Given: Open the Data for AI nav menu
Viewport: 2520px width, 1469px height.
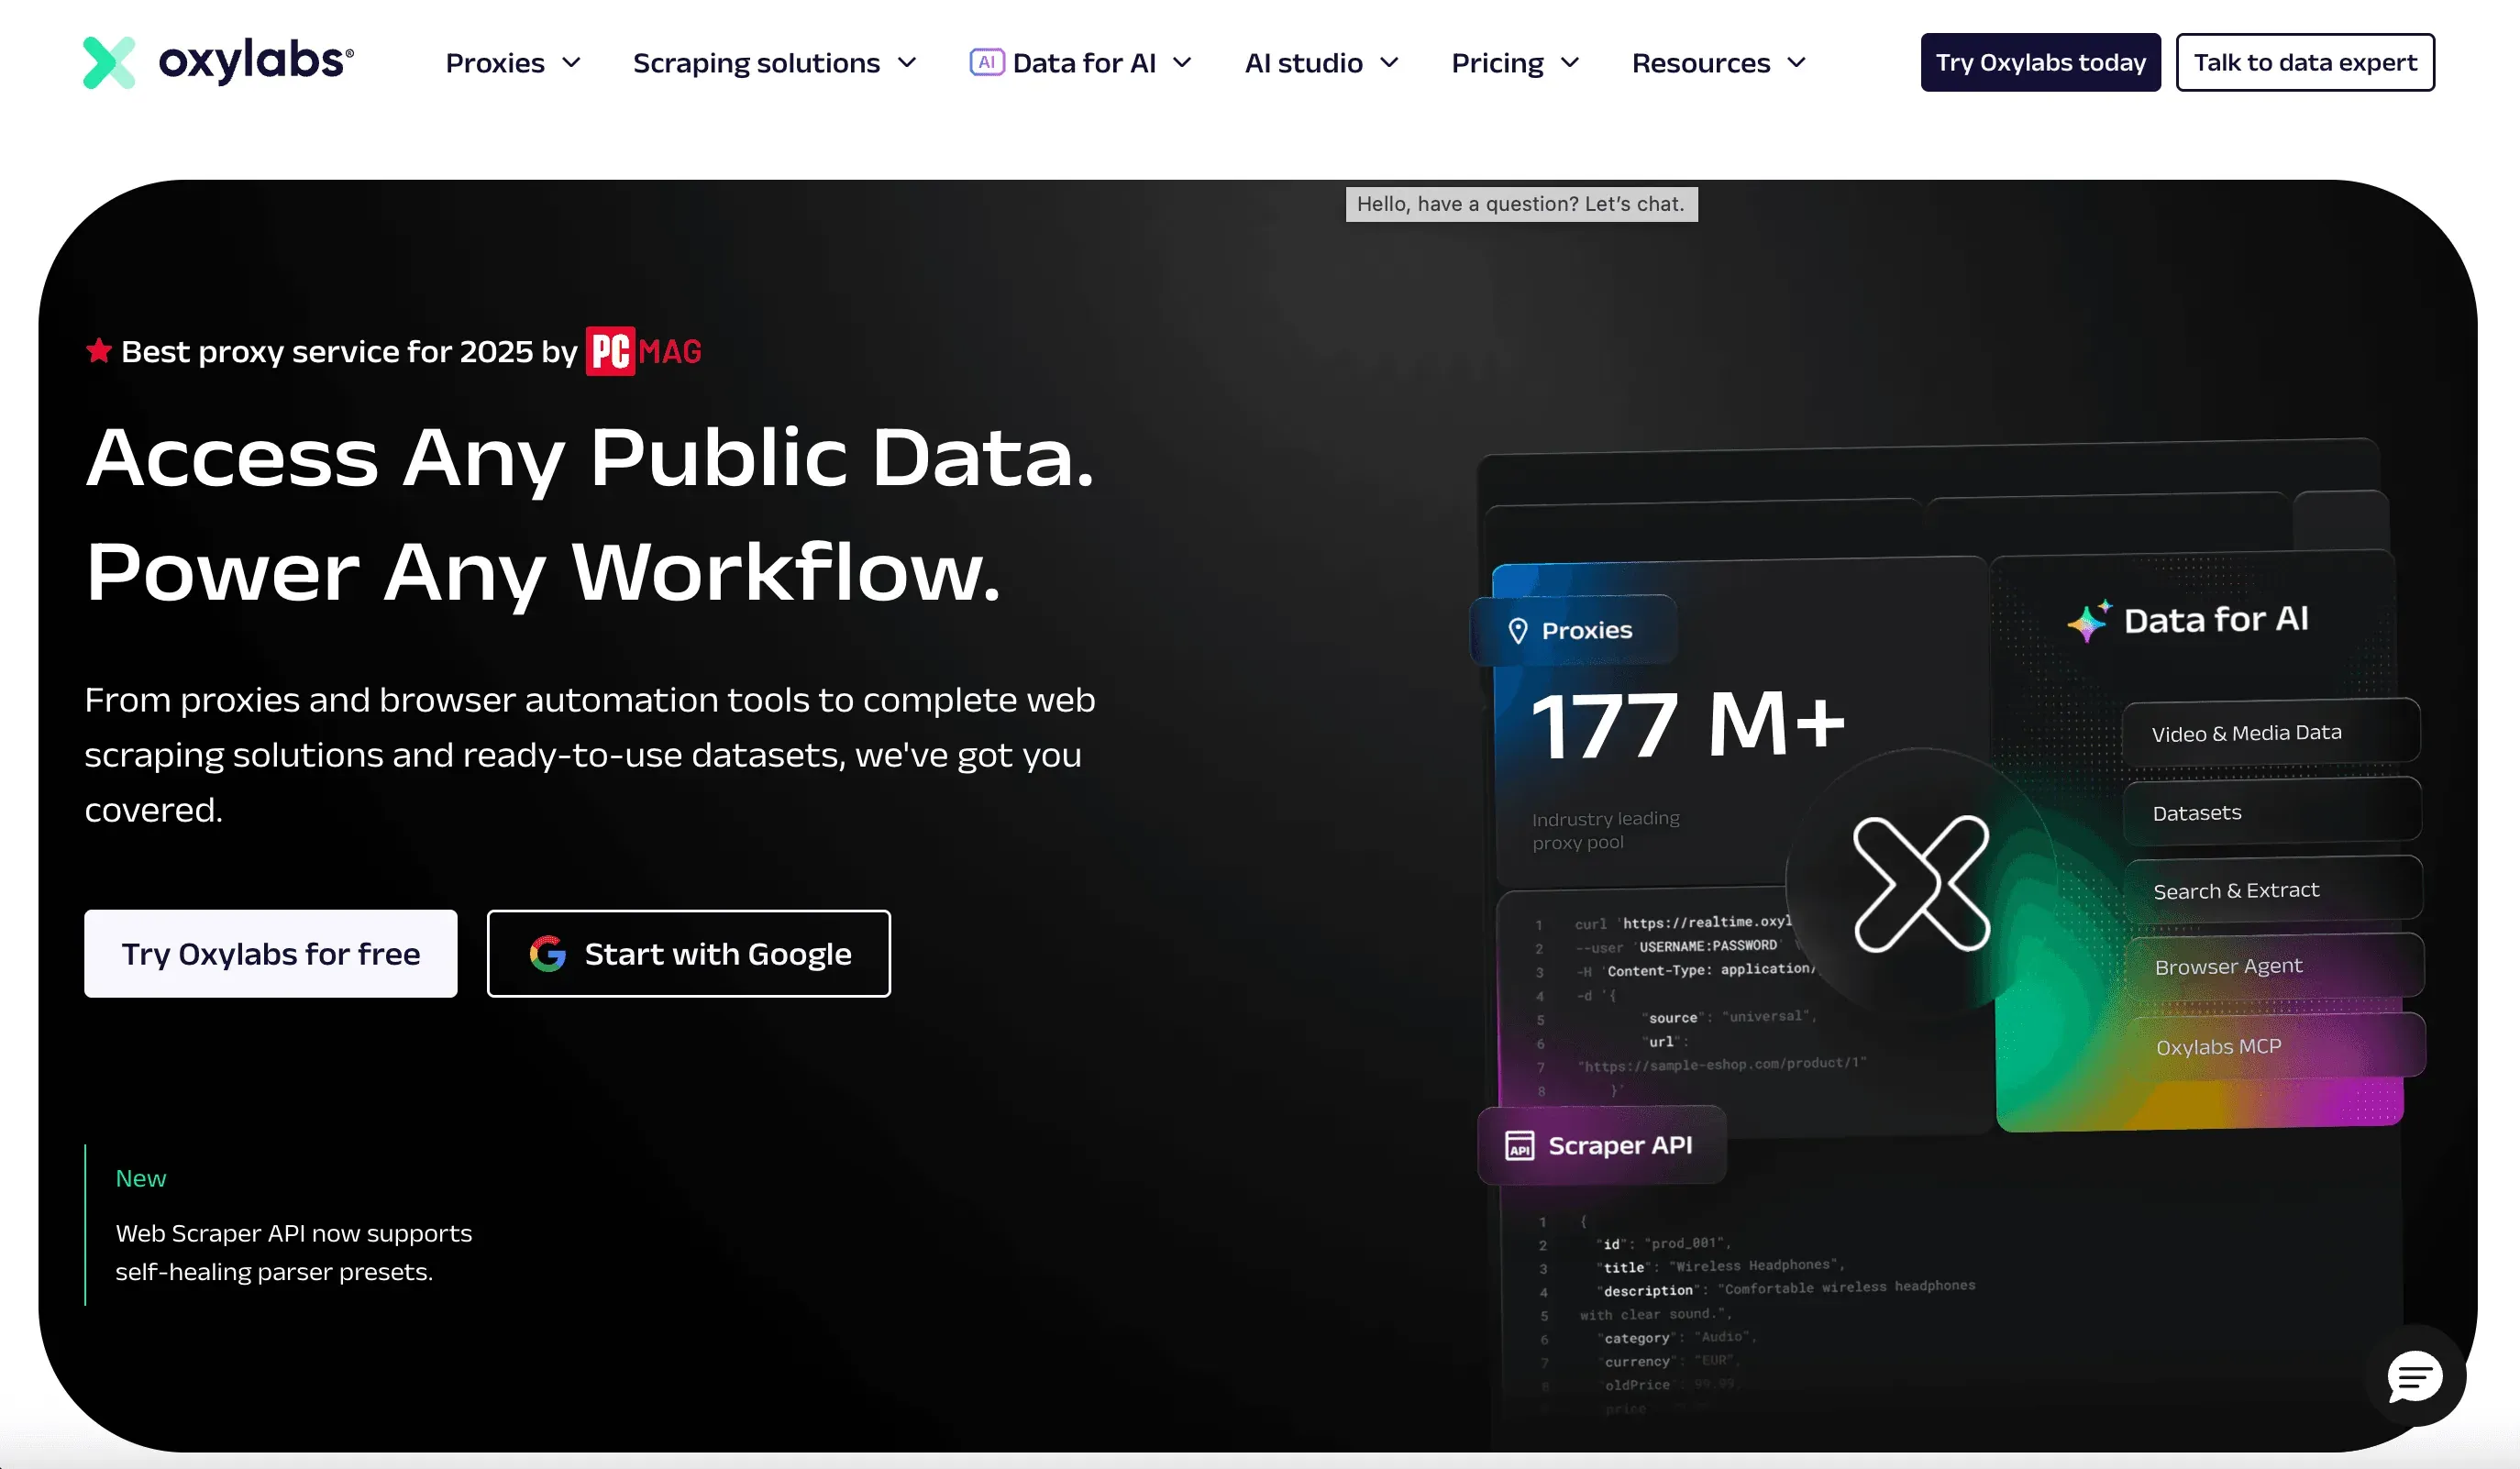Looking at the screenshot, I should [1081, 63].
